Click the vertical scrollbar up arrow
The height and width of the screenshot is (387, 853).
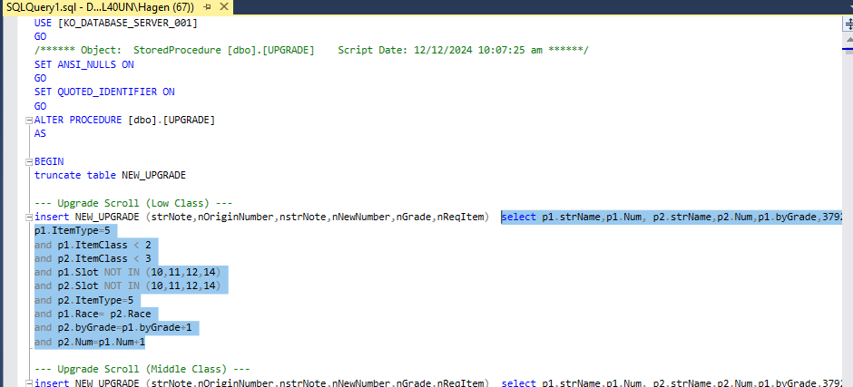click(x=848, y=40)
